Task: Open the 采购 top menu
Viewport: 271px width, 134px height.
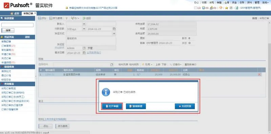Action: pyautogui.click(x=211, y=3)
